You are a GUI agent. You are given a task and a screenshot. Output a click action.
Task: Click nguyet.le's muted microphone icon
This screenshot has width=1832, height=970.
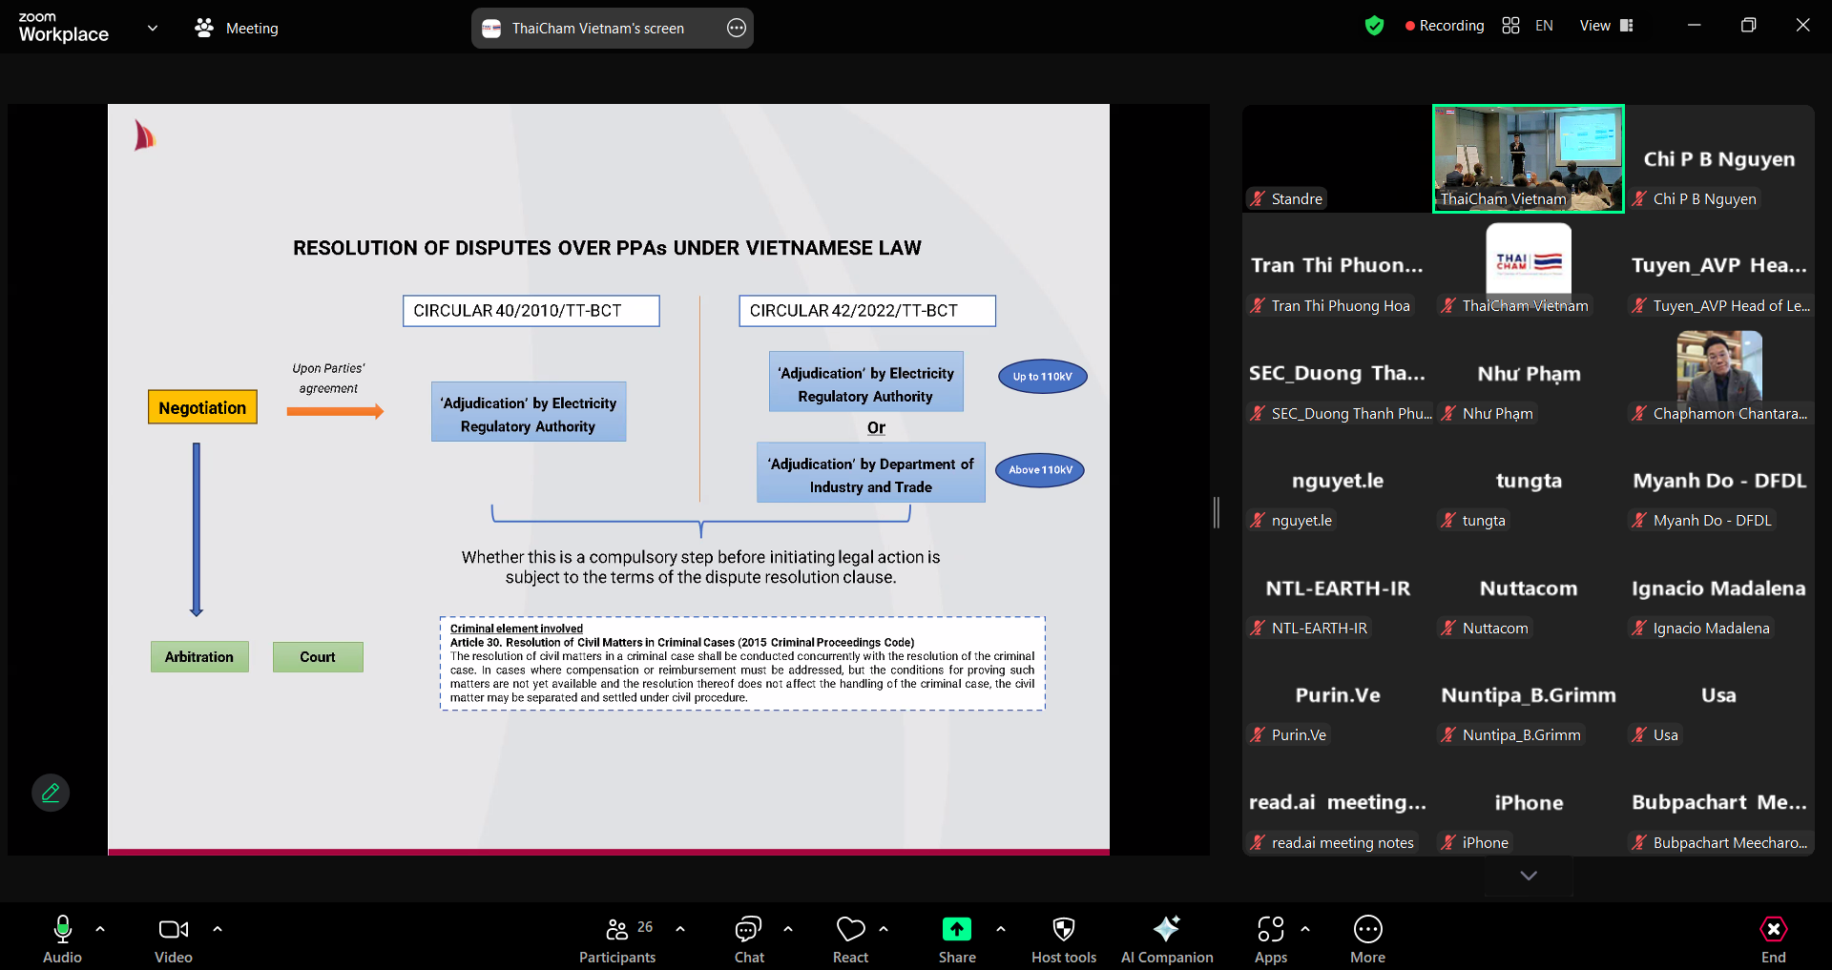coord(1258,521)
